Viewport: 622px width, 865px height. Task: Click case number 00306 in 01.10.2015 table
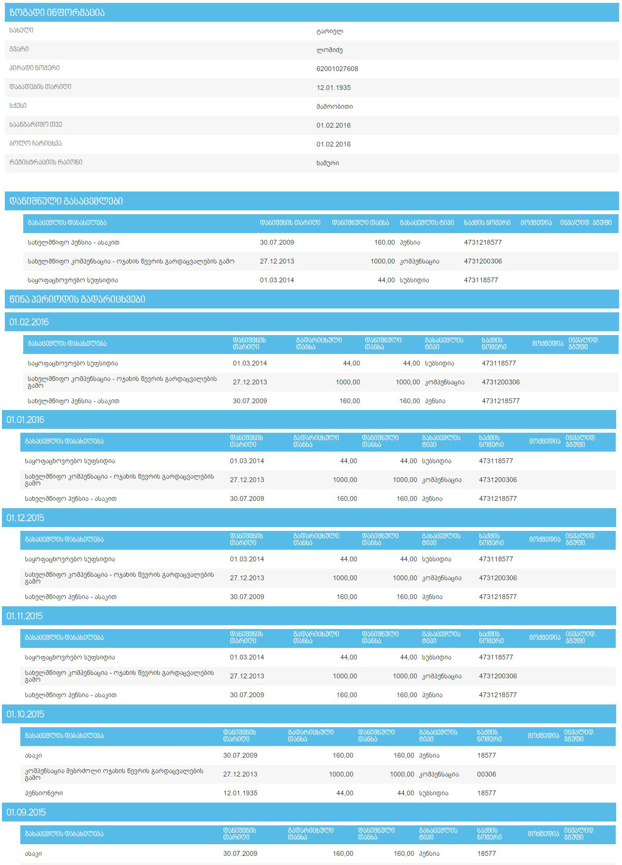coord(486,774)
